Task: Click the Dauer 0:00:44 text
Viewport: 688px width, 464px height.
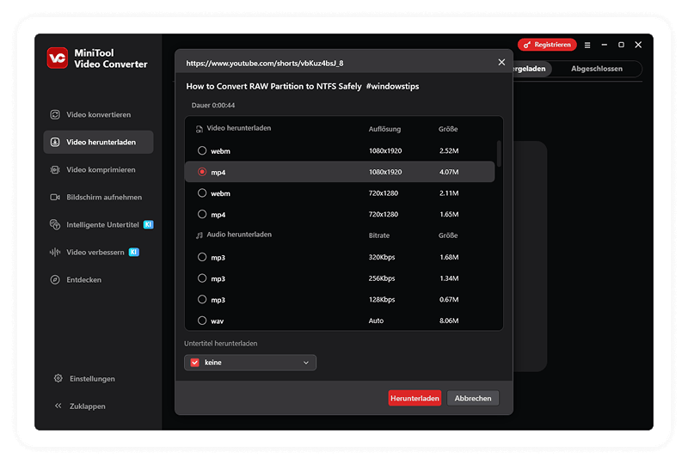Action: coord(212,105)
